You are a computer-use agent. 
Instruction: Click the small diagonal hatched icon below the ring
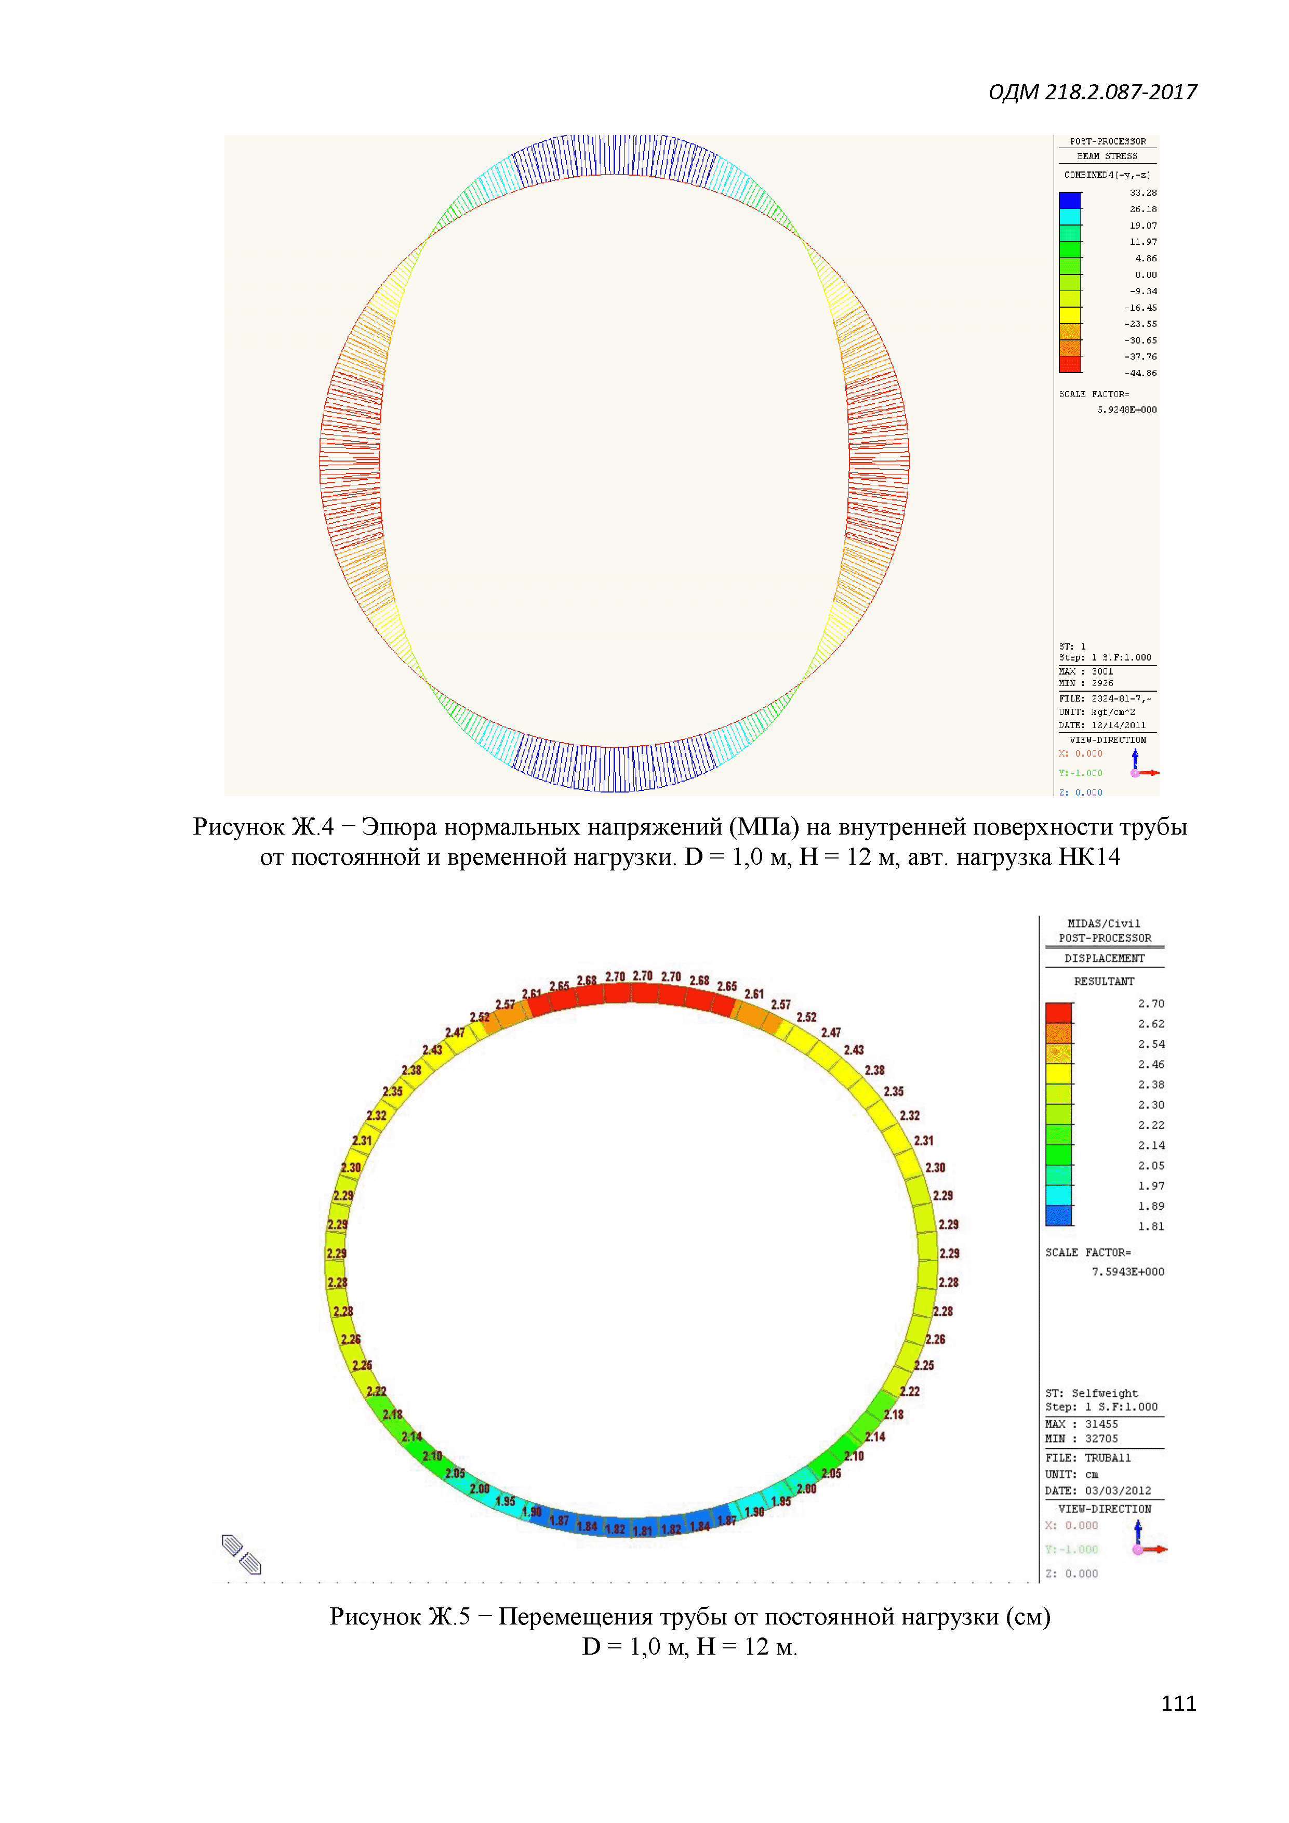(x=241, y=1554)
